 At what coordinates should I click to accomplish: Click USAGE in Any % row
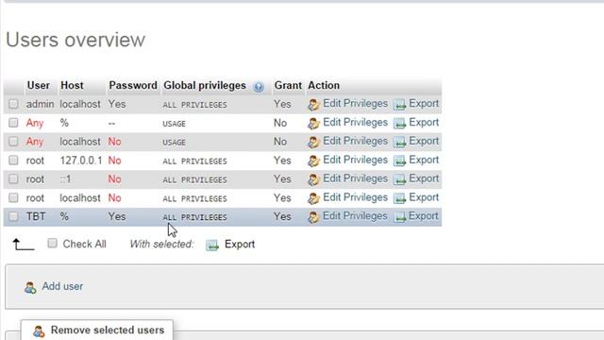coord(174,124)
